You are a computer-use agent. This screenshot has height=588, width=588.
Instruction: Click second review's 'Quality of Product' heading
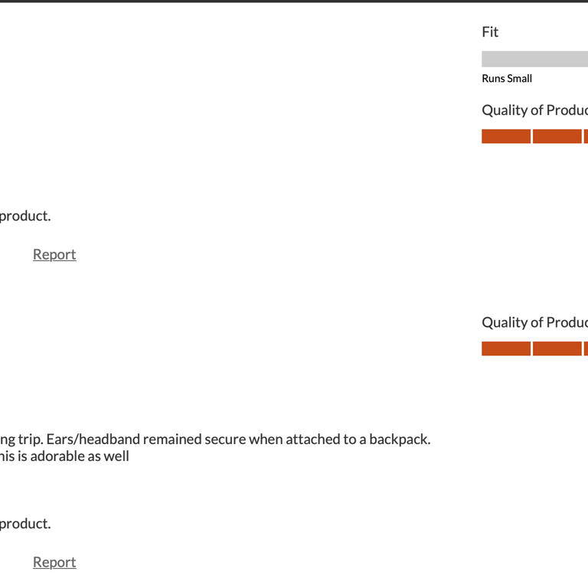534,322
